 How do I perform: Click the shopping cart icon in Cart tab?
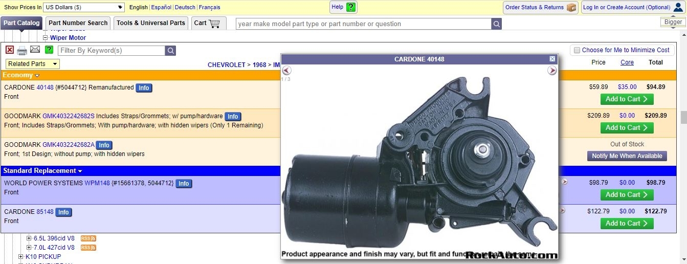pyautogui.click(x=214, y=23)
